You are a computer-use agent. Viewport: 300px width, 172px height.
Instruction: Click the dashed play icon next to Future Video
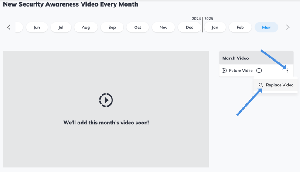pyautogui.click(x=224, y=71)
